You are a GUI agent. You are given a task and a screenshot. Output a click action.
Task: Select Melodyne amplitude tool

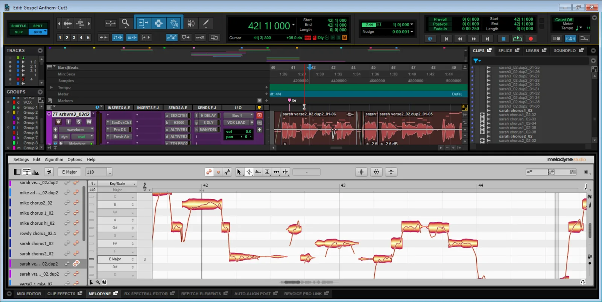click(267, 172)
